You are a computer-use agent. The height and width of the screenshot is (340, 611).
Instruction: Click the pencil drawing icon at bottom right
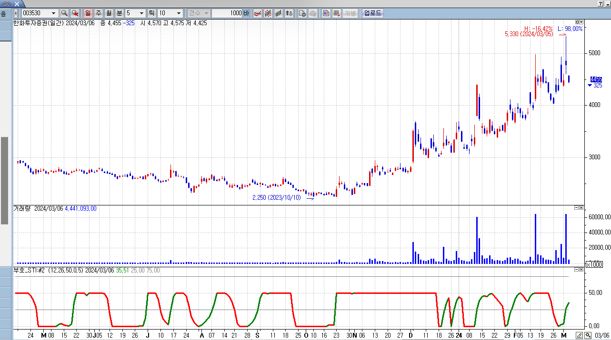[579, 335]
